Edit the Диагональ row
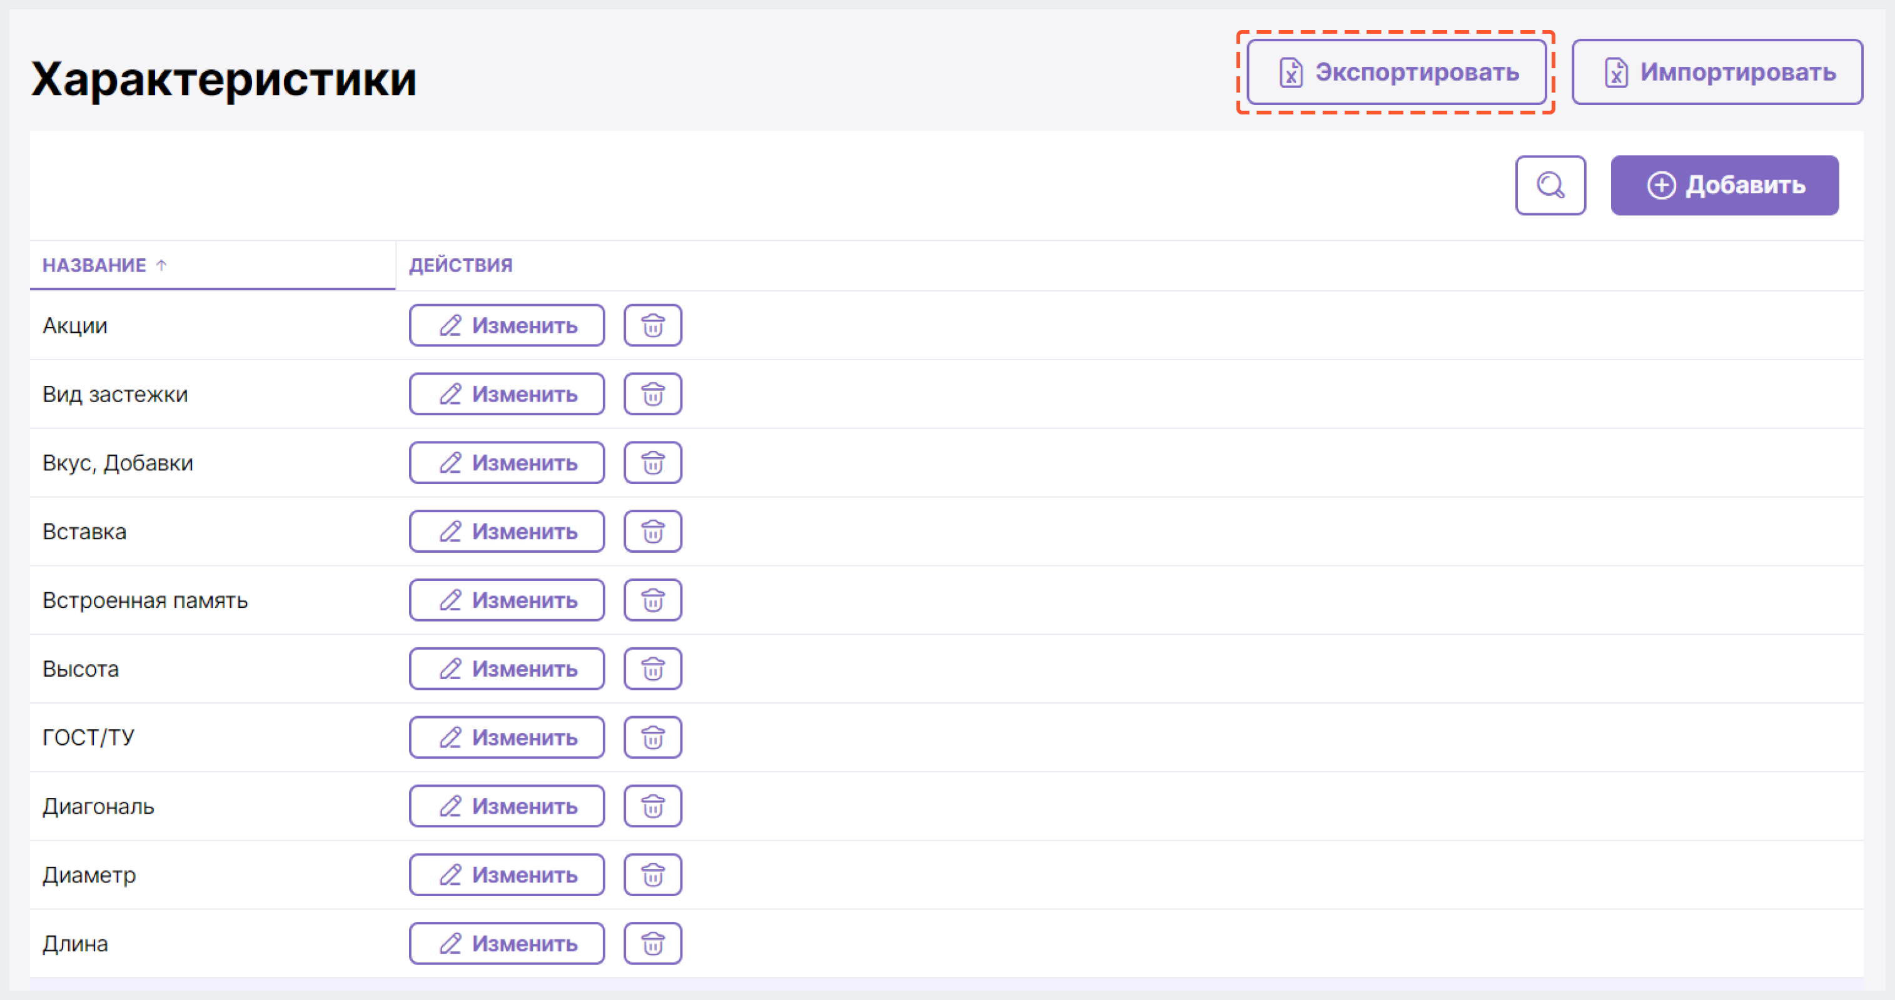 507,807
